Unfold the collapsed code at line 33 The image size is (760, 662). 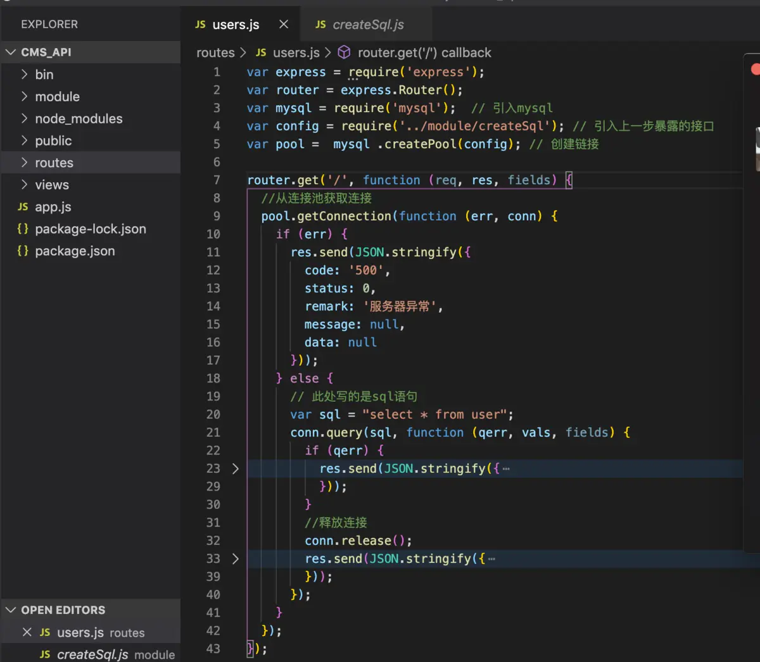[236, 559]
